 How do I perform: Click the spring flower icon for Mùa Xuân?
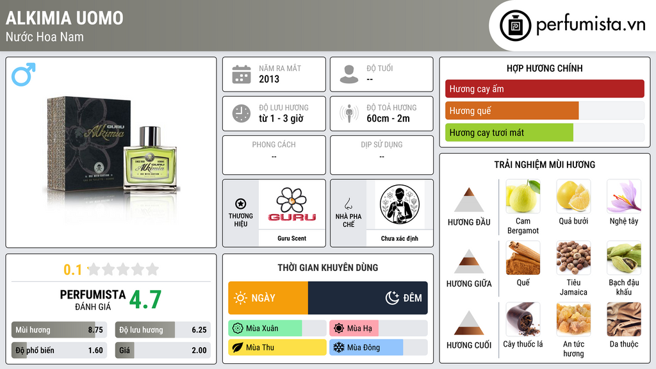[238, 329]
